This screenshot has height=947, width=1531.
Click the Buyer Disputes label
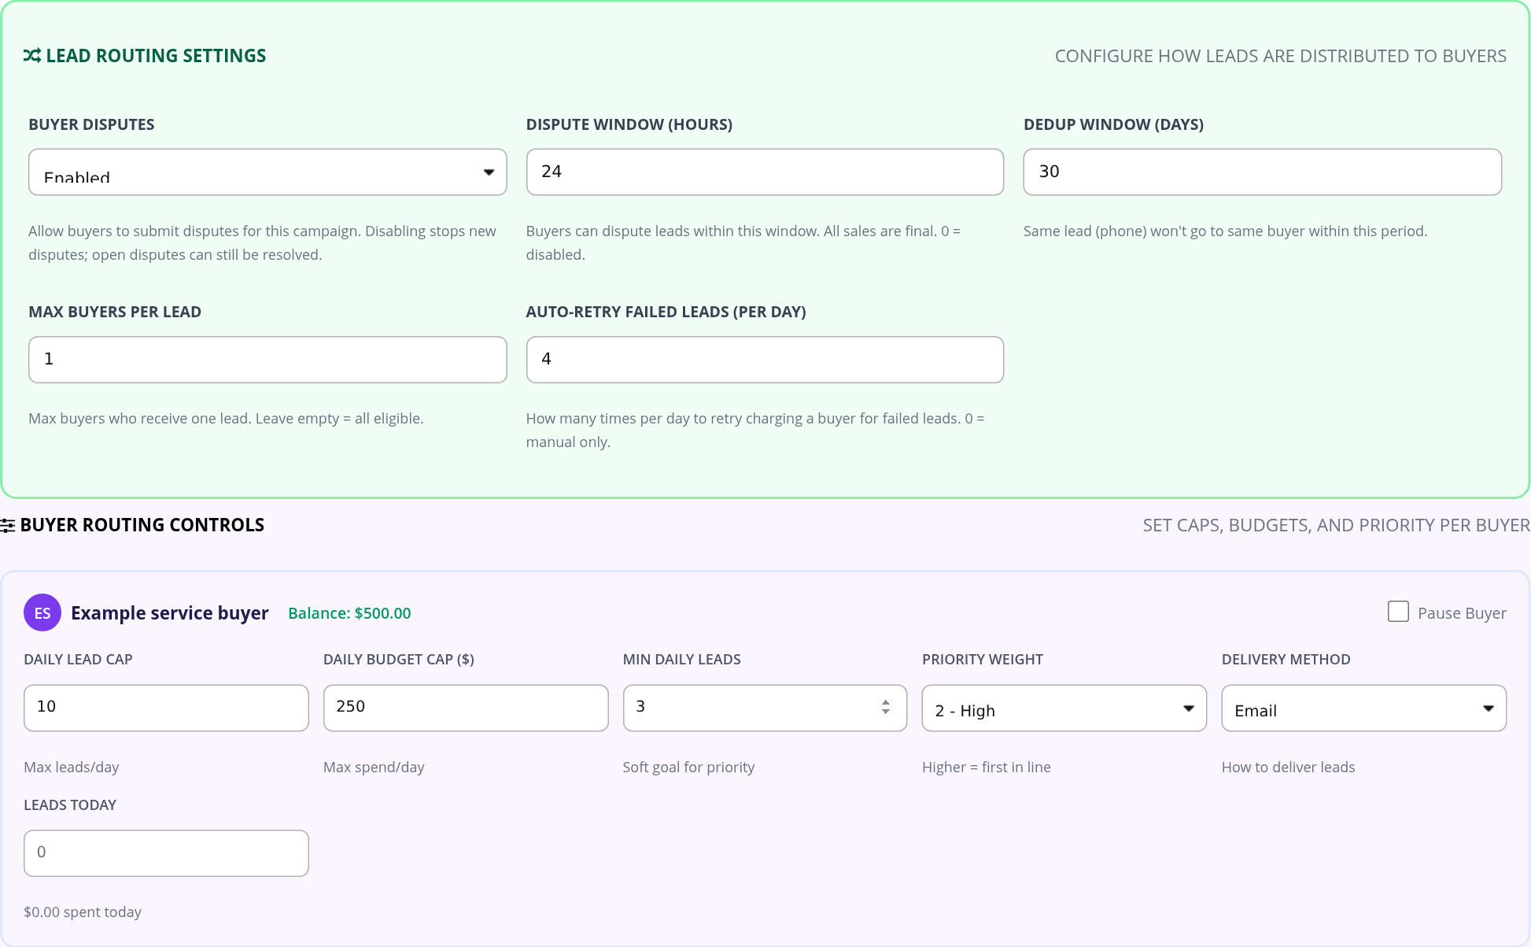point(91,124)
